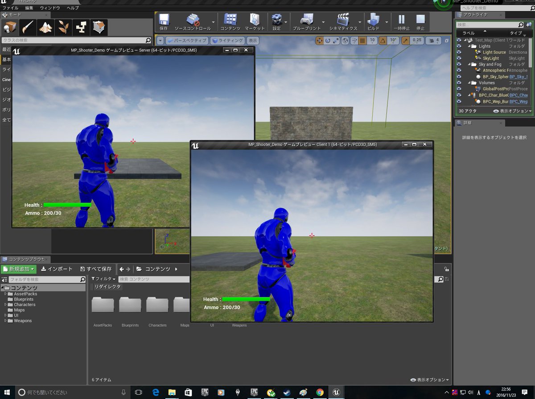Open the ファイル menu
Screen dimensions: 535x399
[10, 8]
